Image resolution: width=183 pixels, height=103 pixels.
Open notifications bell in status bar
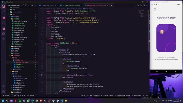pyautogui.click(x=147, y=96)
